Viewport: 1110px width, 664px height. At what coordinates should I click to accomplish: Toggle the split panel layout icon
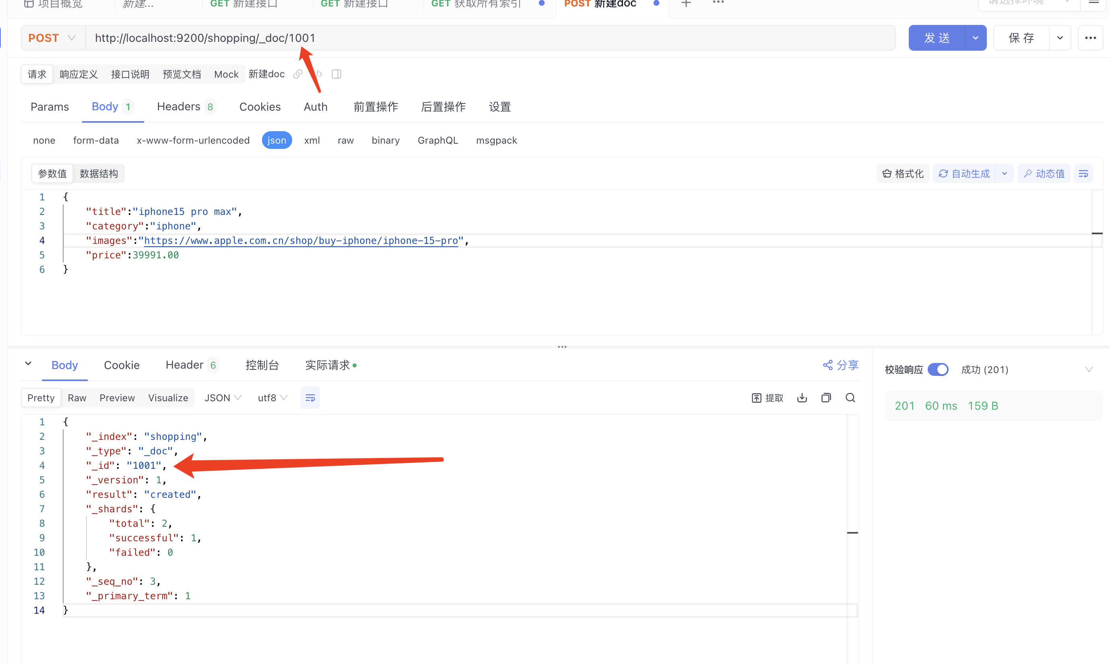point(336,74)
